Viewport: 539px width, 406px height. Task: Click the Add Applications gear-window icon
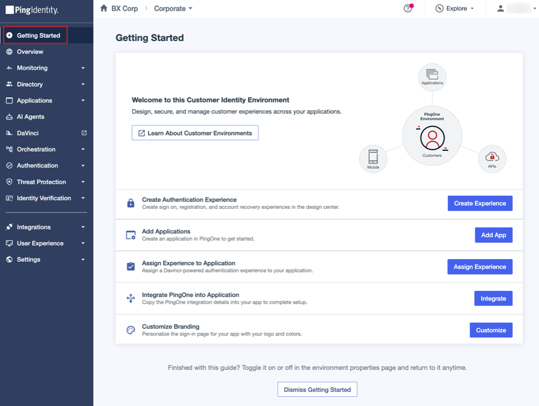pos(130,235)
